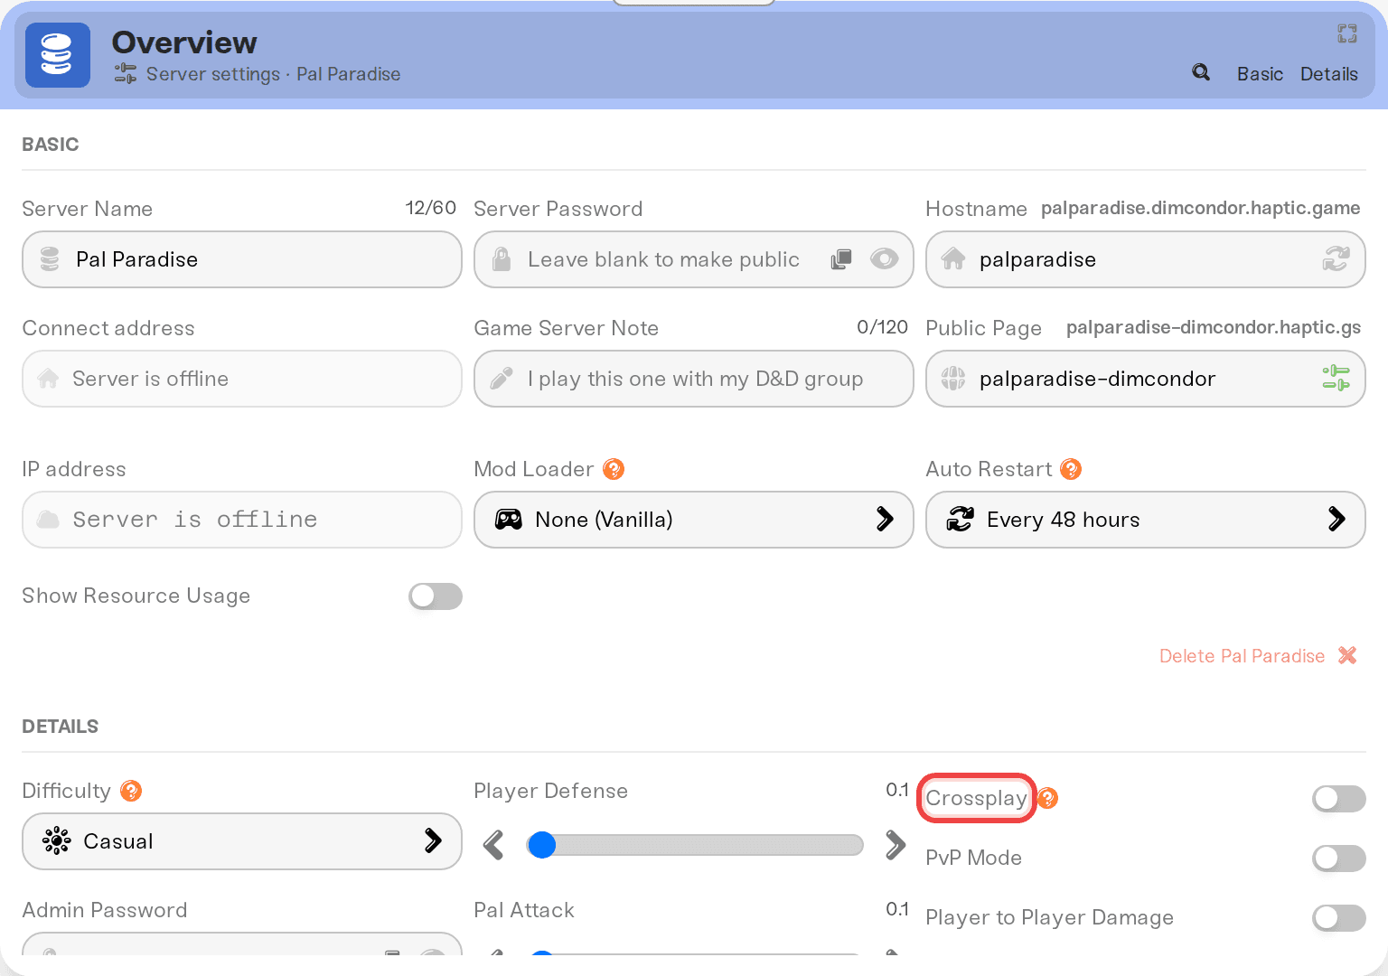Click the home icon in Connect address
Image resolution: width=1388 pixels, height=976 pixels.
coord(48,379)
